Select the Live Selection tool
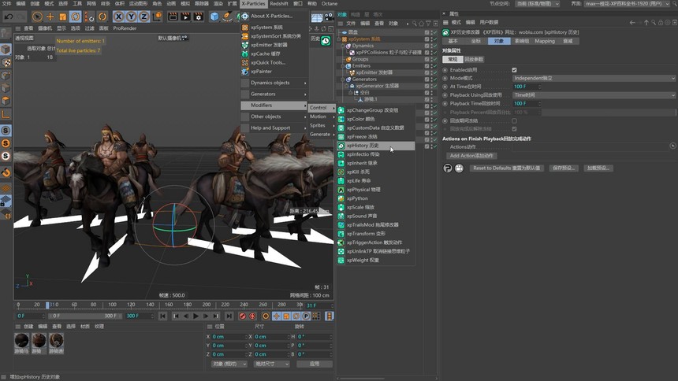The image size is (678, 381). [37, 17]
